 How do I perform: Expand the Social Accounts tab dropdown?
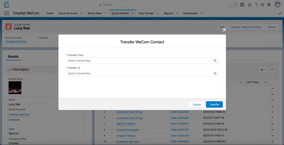point(82,13)
